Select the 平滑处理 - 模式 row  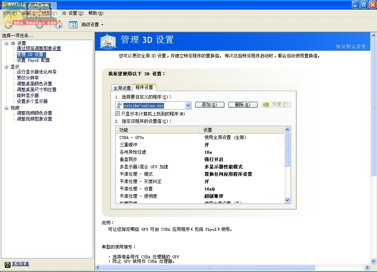click(x=200, y=174)
